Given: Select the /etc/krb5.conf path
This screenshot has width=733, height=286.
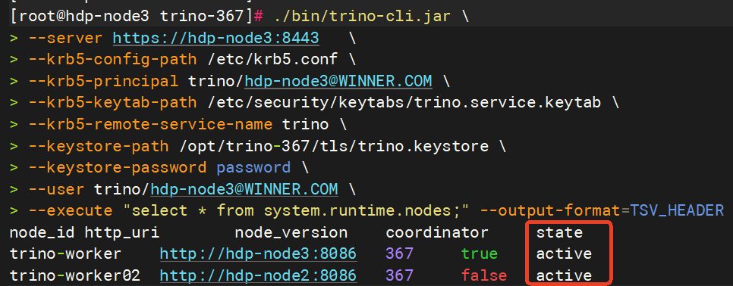Looking at the screenshot, I should 272,60.
